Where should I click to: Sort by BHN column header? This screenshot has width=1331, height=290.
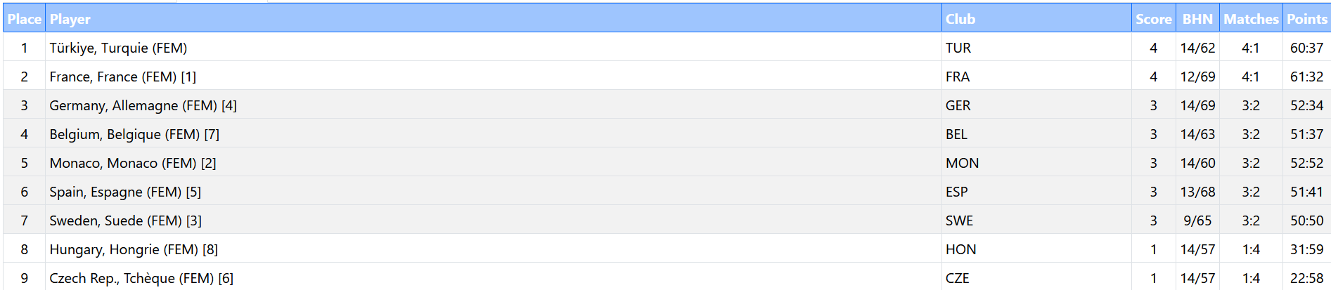tap(1197, 19)
